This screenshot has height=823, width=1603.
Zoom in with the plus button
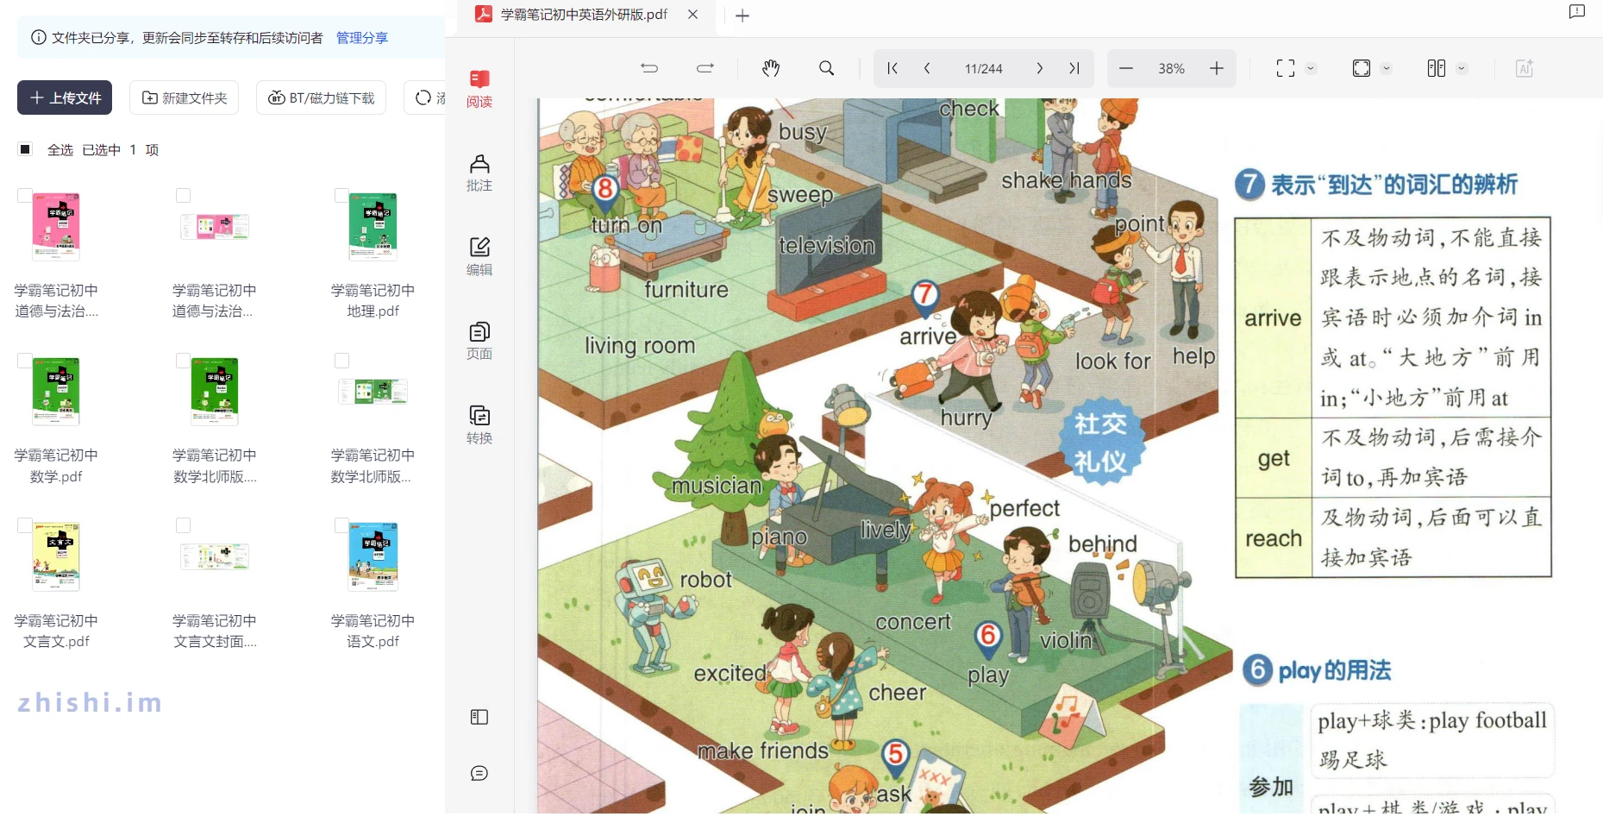[1217, 68]
